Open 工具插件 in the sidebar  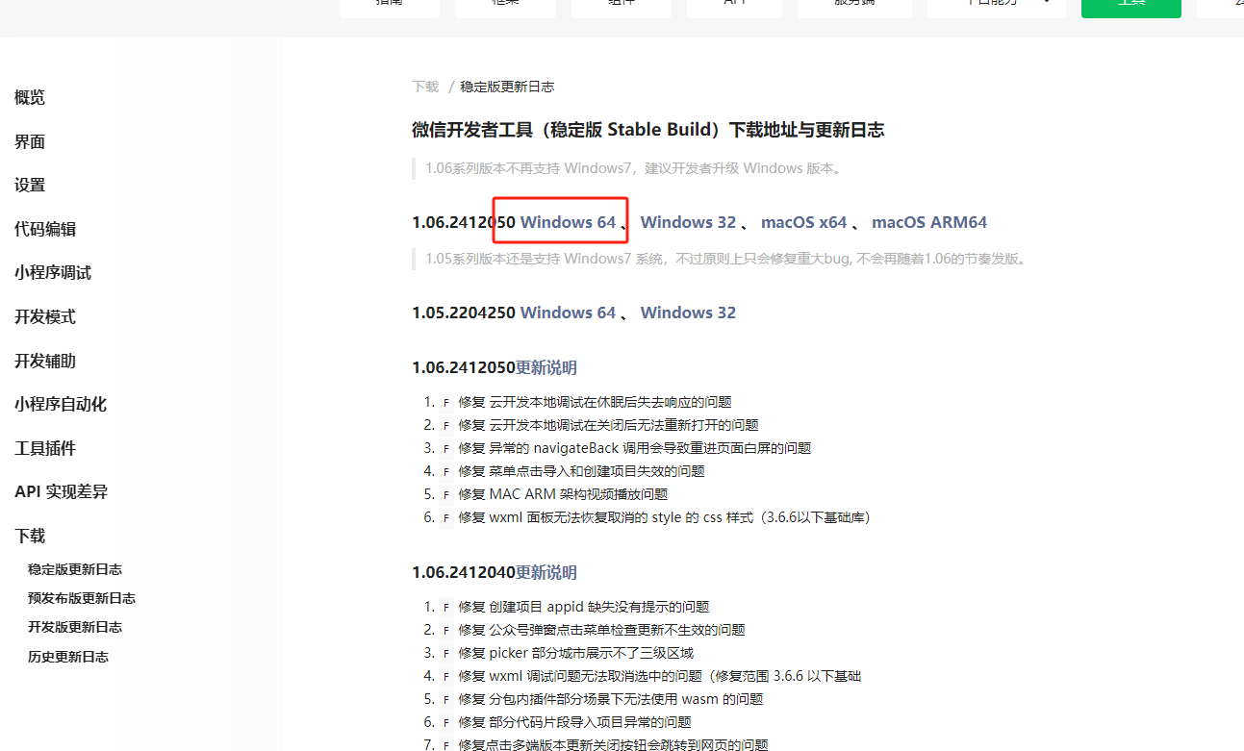(x=45, y=448)
